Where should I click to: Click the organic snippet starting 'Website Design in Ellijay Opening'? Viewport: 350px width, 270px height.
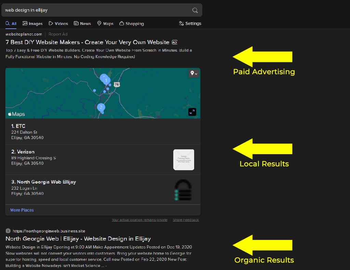(x=99, y=256)
